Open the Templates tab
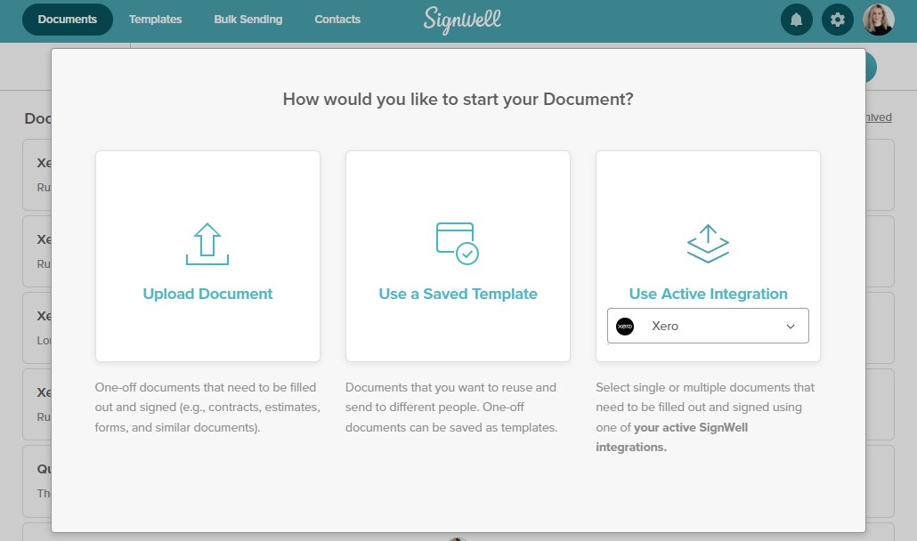 pyautogui.click(x=155, y=20)
